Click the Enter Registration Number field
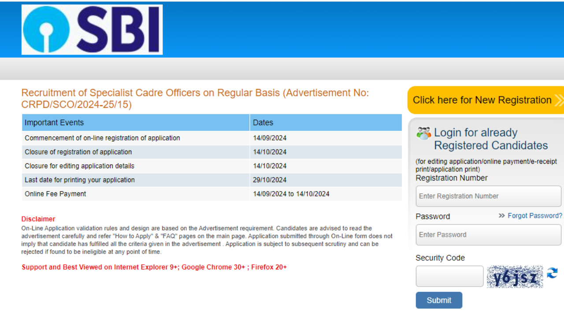 [488, 196]
